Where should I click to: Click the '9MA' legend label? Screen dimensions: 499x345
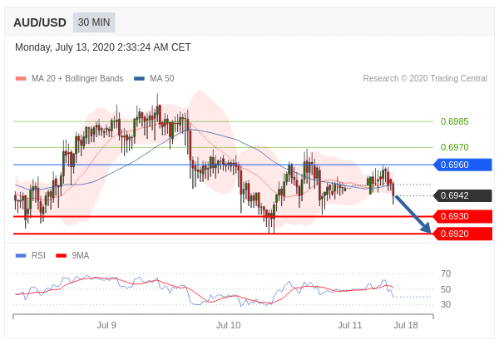coord(80,256)
